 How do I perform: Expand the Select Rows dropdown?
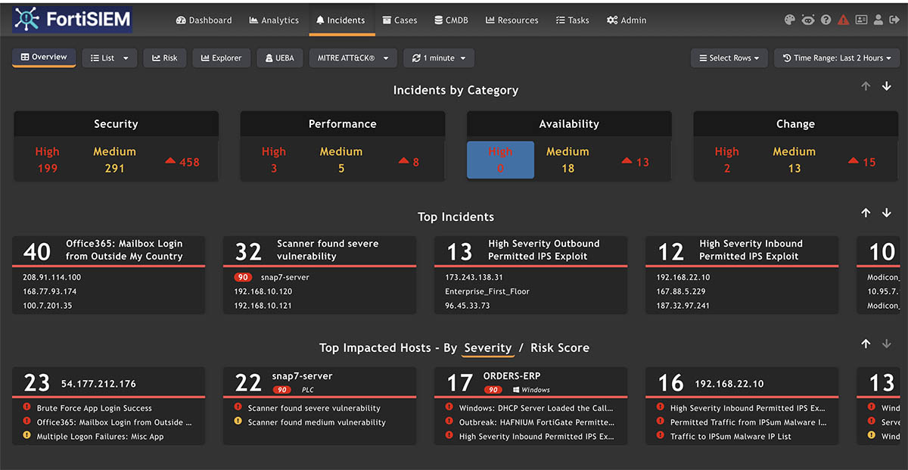point(729,58)
